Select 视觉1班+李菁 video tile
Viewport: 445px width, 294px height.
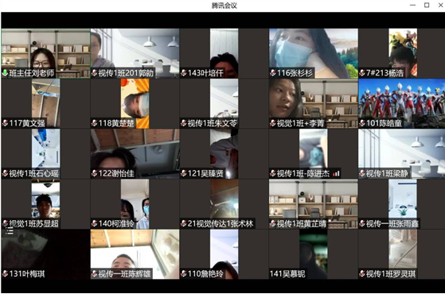pos(314,103)
